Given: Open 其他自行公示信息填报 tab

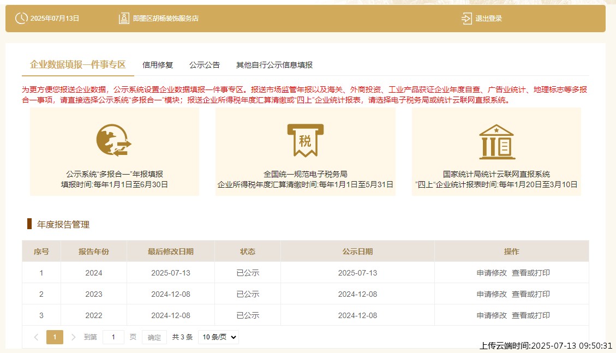Looking at the screenshot, I should 274,65.
